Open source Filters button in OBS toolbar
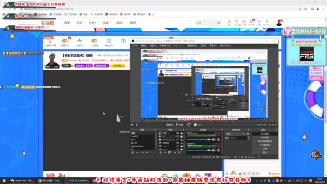327x184 pixels. [x=179, y=125]
